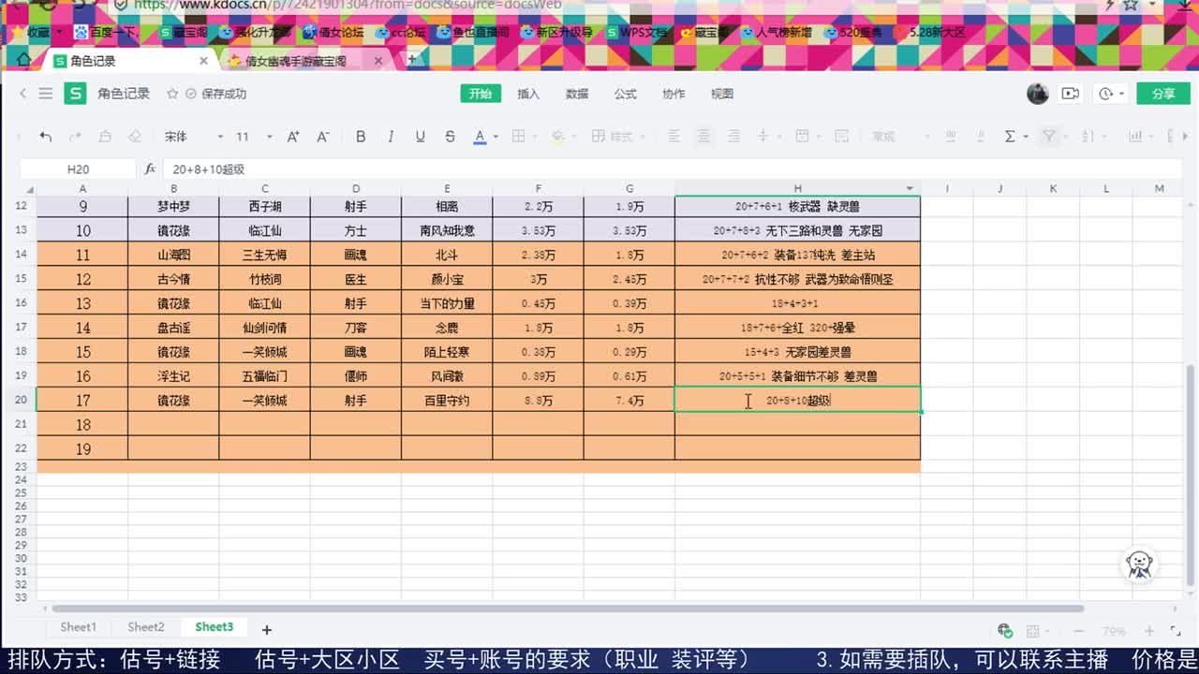The width and height of the screenshot is (1199, 674).
Task: Click the undo arrow icon
Action: click(x=46, y=136)
